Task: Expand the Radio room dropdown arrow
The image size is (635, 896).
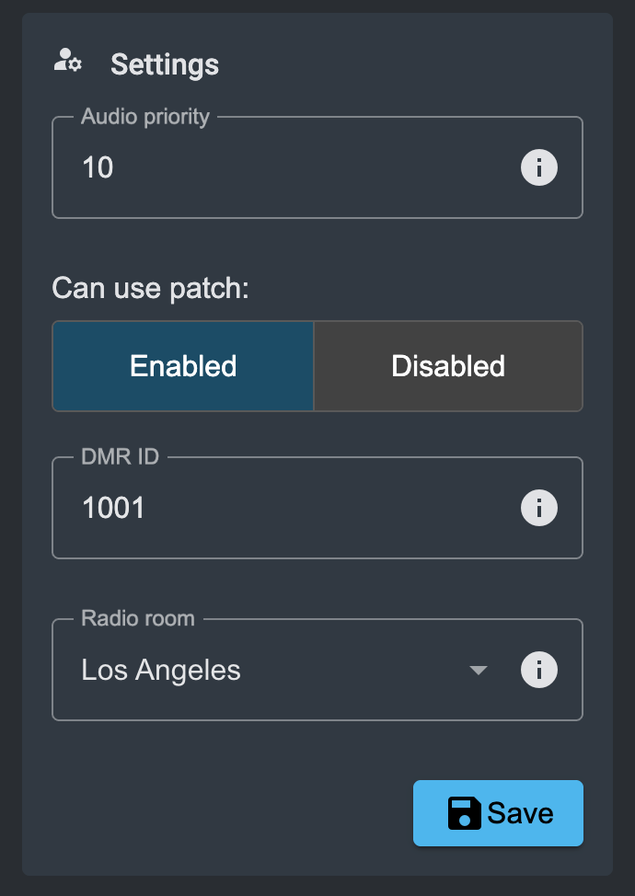Action: tap(478, 671)
